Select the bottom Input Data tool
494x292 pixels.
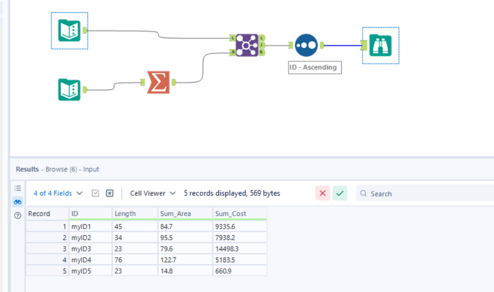69,90
